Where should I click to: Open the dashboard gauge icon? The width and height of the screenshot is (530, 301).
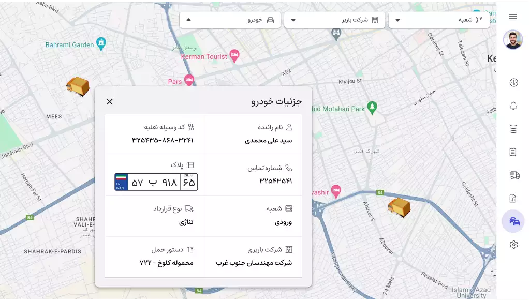pos(513,83)
